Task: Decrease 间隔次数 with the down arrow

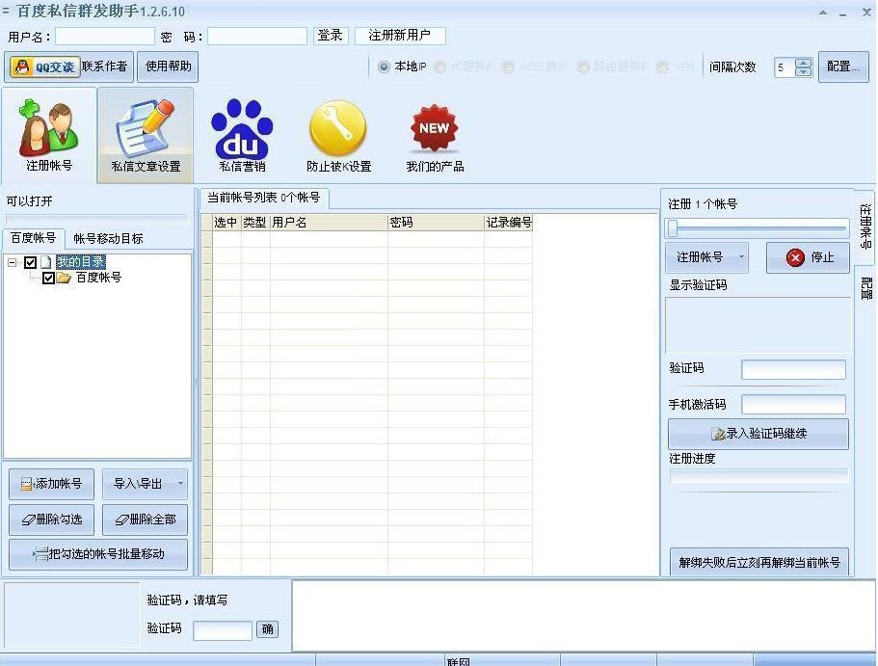Action: 804,72
